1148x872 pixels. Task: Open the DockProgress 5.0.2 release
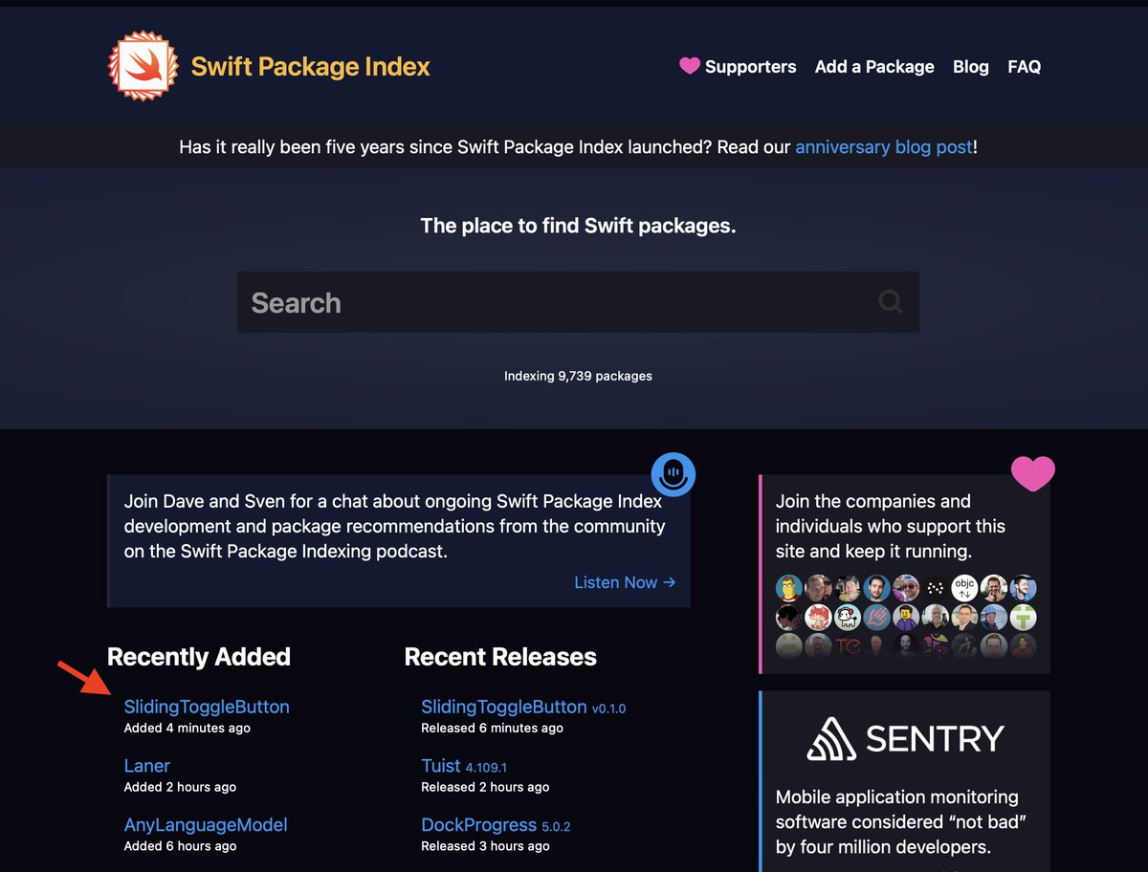pos(496,824)
